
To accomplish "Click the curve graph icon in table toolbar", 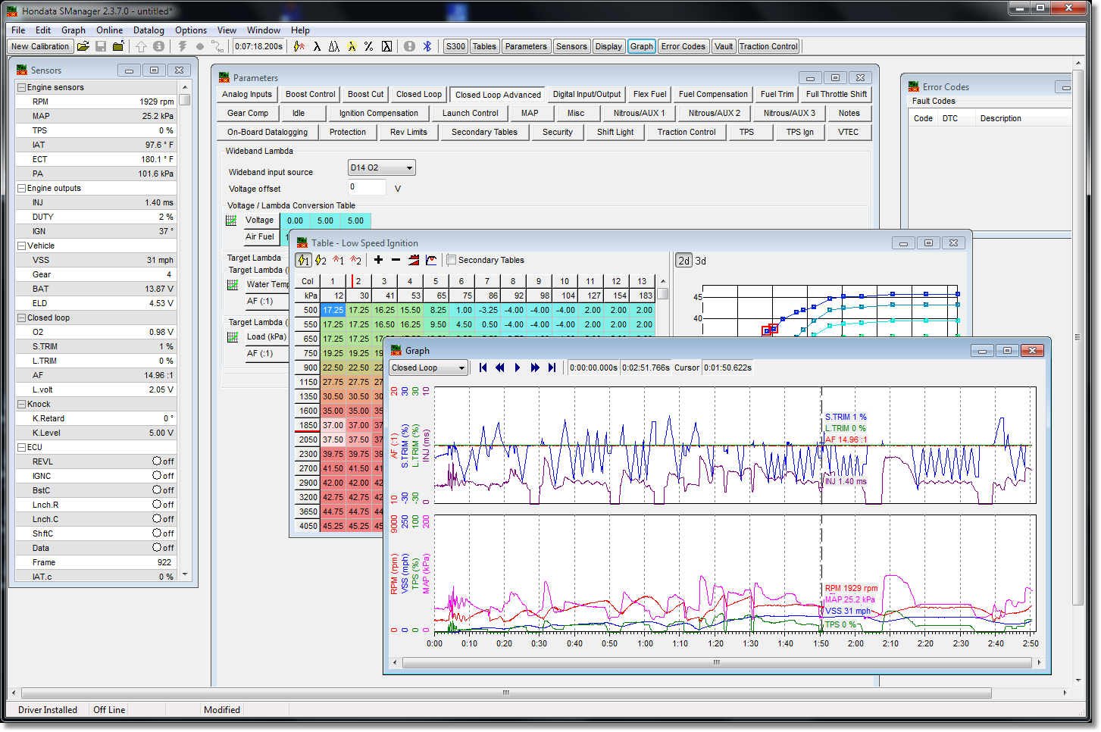I will (431, 260).
